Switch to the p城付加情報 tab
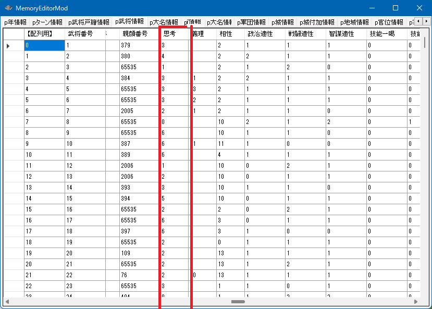This screenshot has height=309, width=432. pyautogui.click(x=317, y=22)
